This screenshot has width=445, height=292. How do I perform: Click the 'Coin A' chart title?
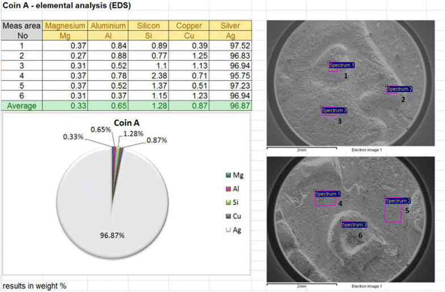pos(127,122)
